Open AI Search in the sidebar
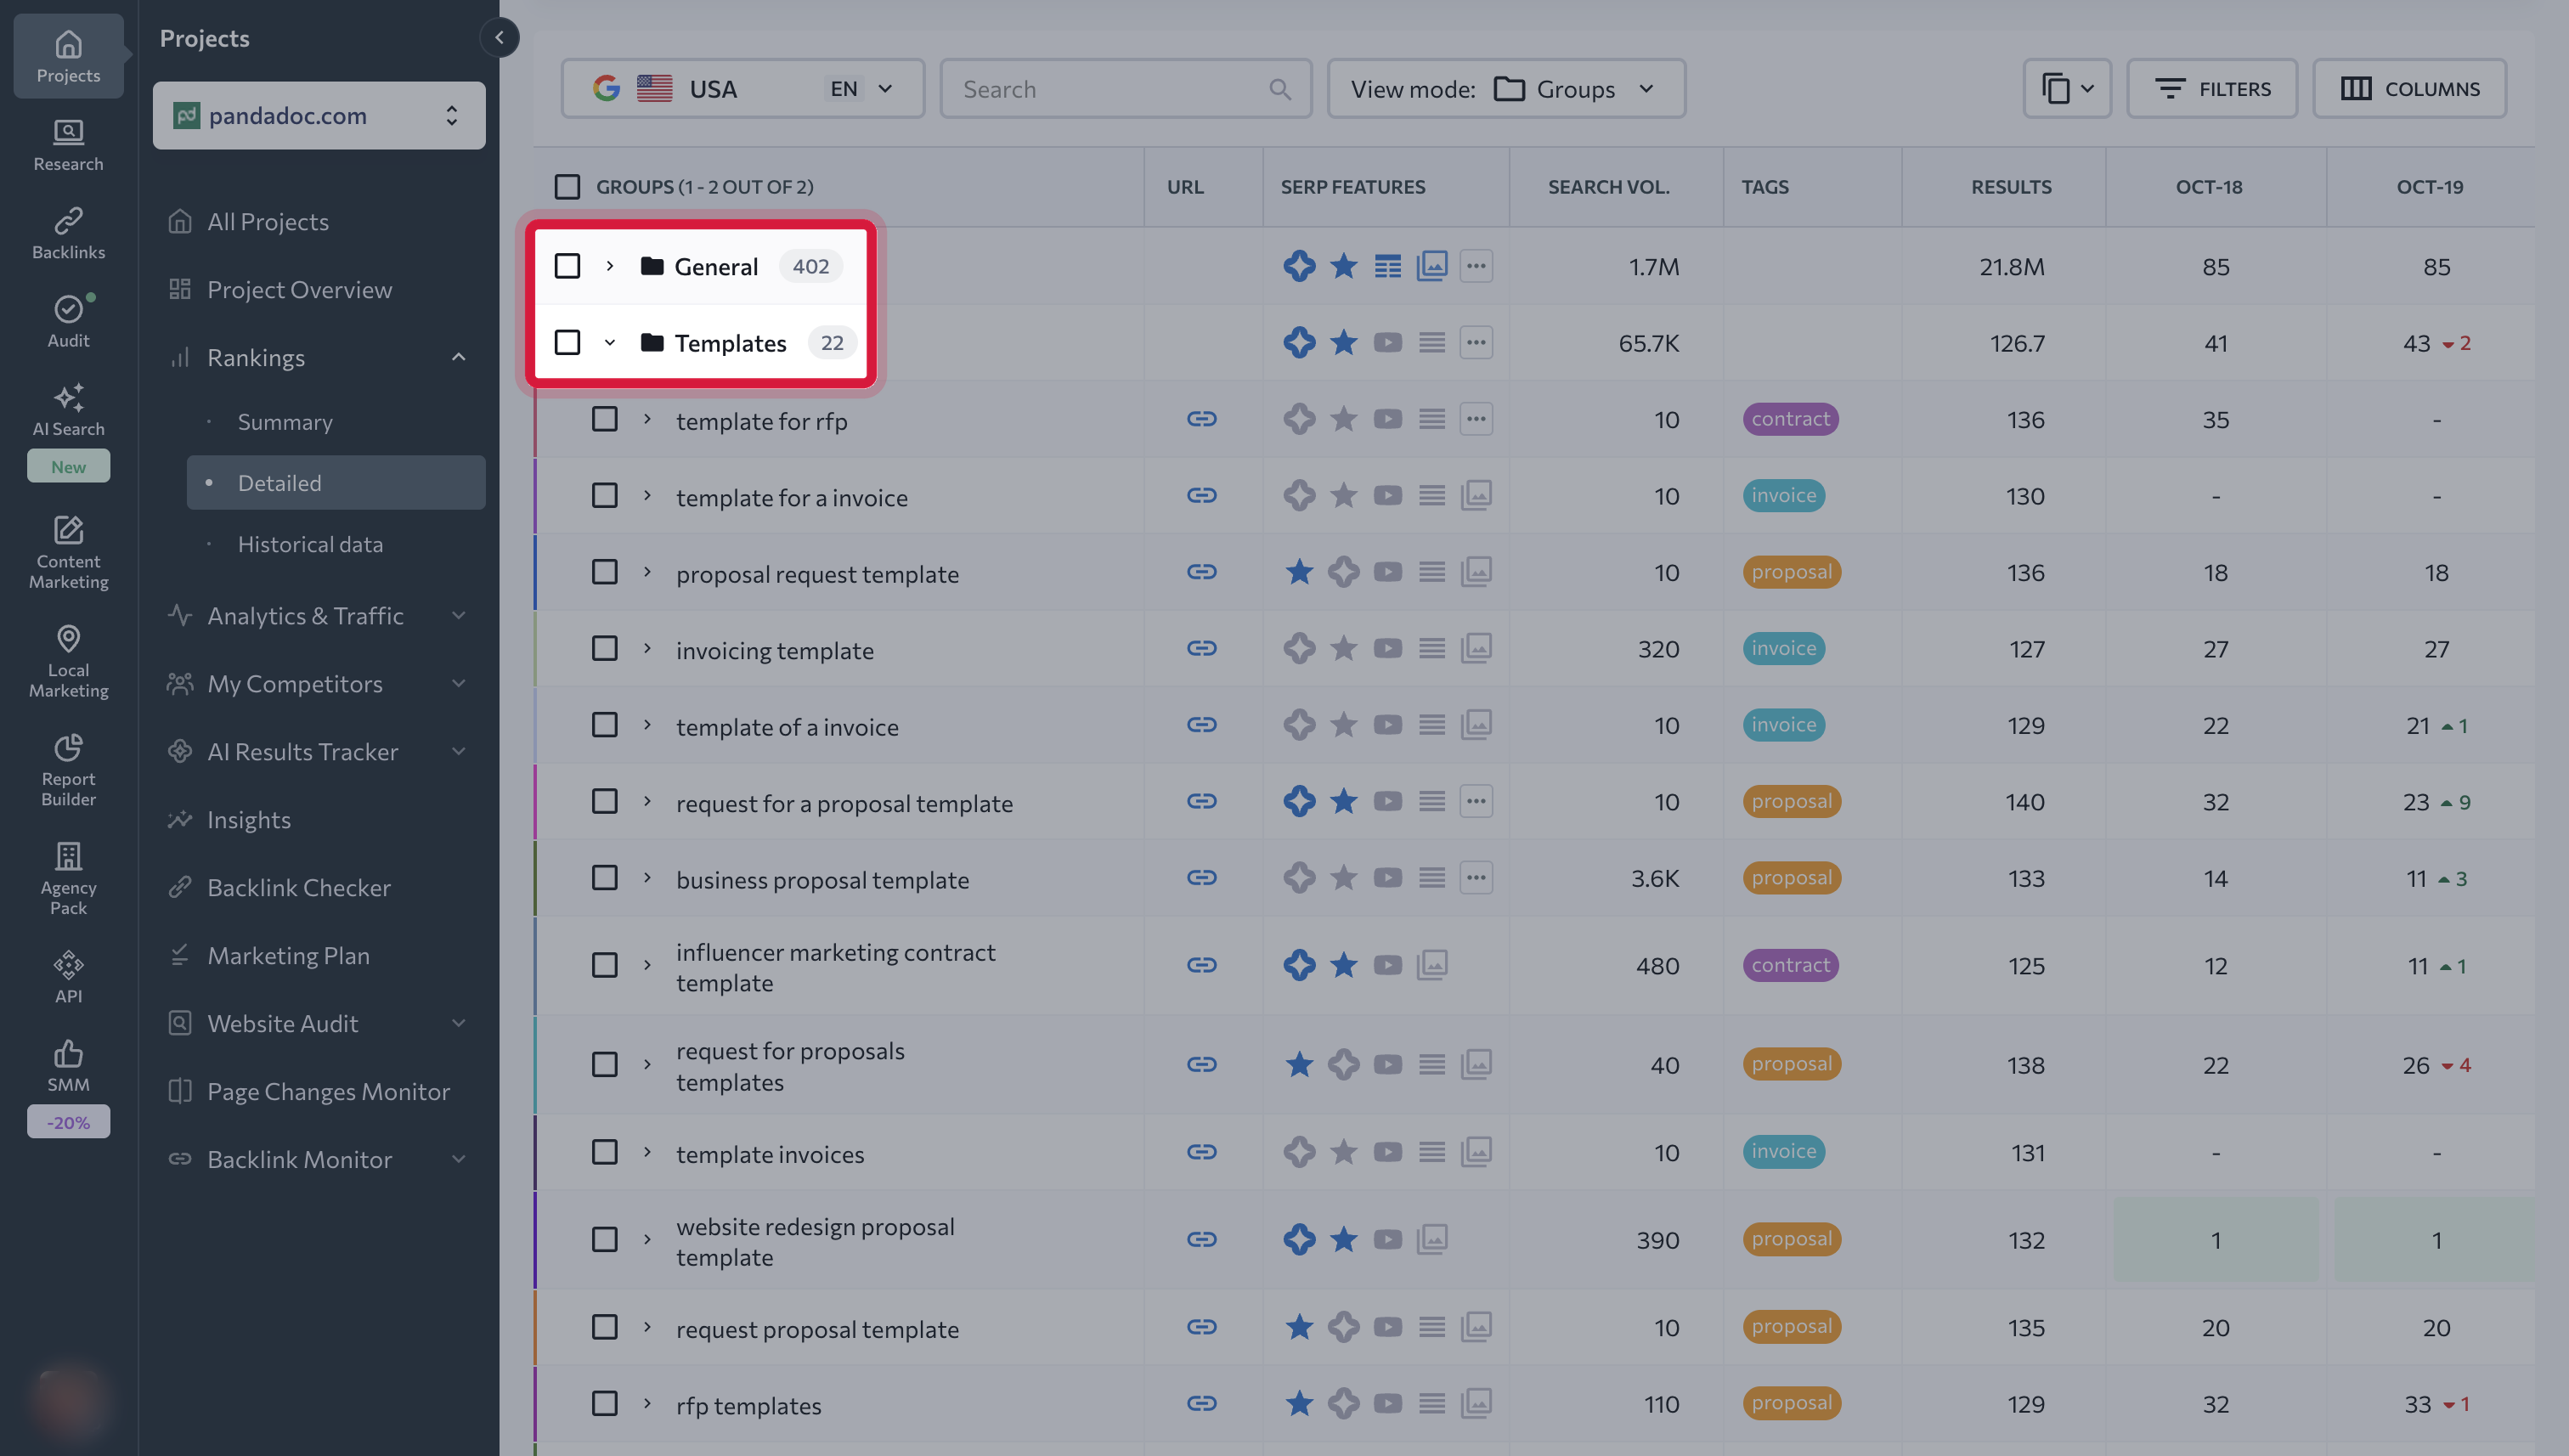This screenshot has height=1456, width=2569. (68, 410)
